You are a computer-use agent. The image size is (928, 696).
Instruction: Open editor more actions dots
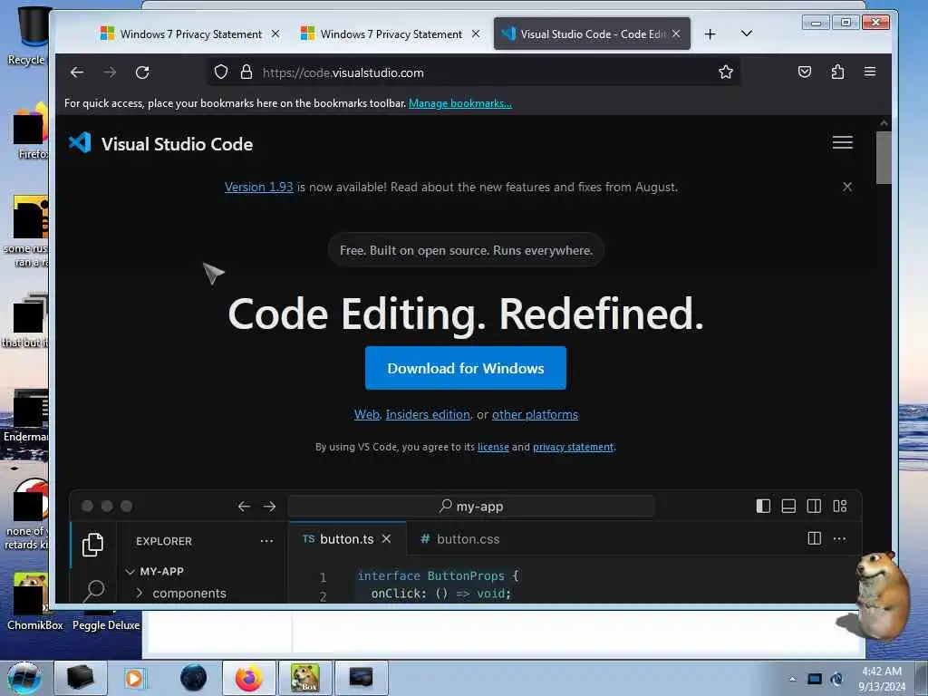(839, 538)
